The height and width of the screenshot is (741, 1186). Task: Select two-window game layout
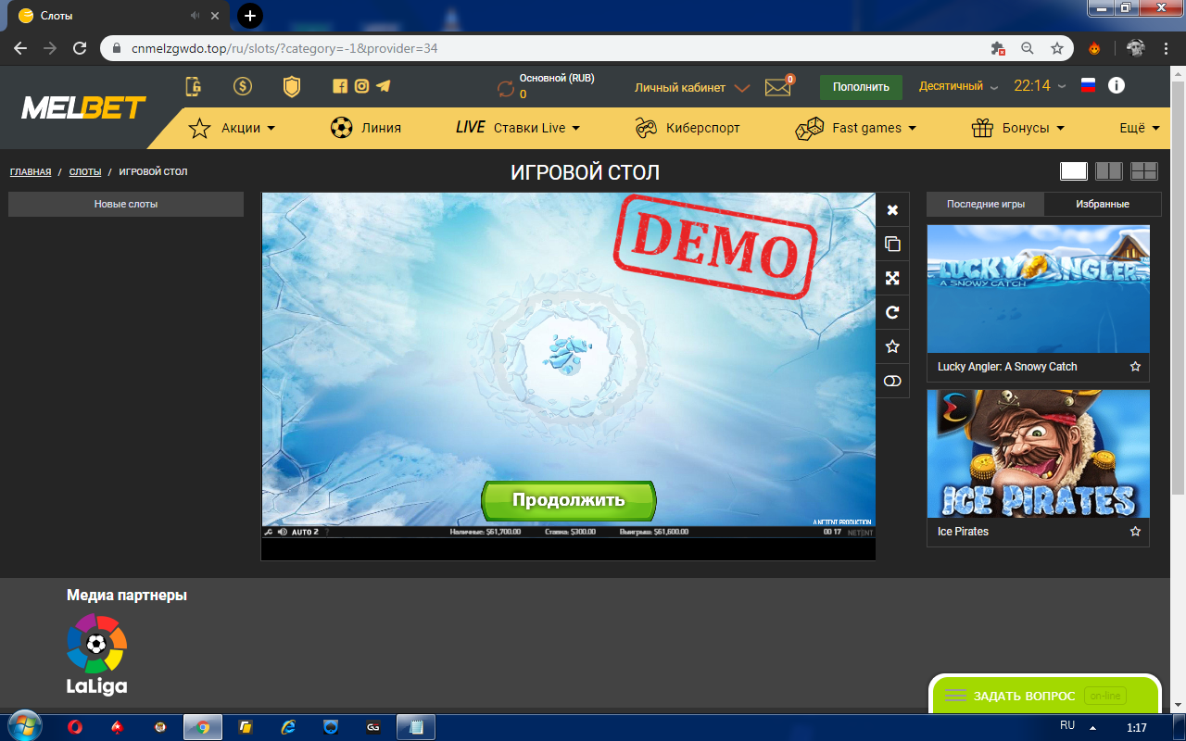1109,170
